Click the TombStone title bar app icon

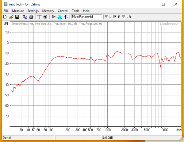pos(6,4)
